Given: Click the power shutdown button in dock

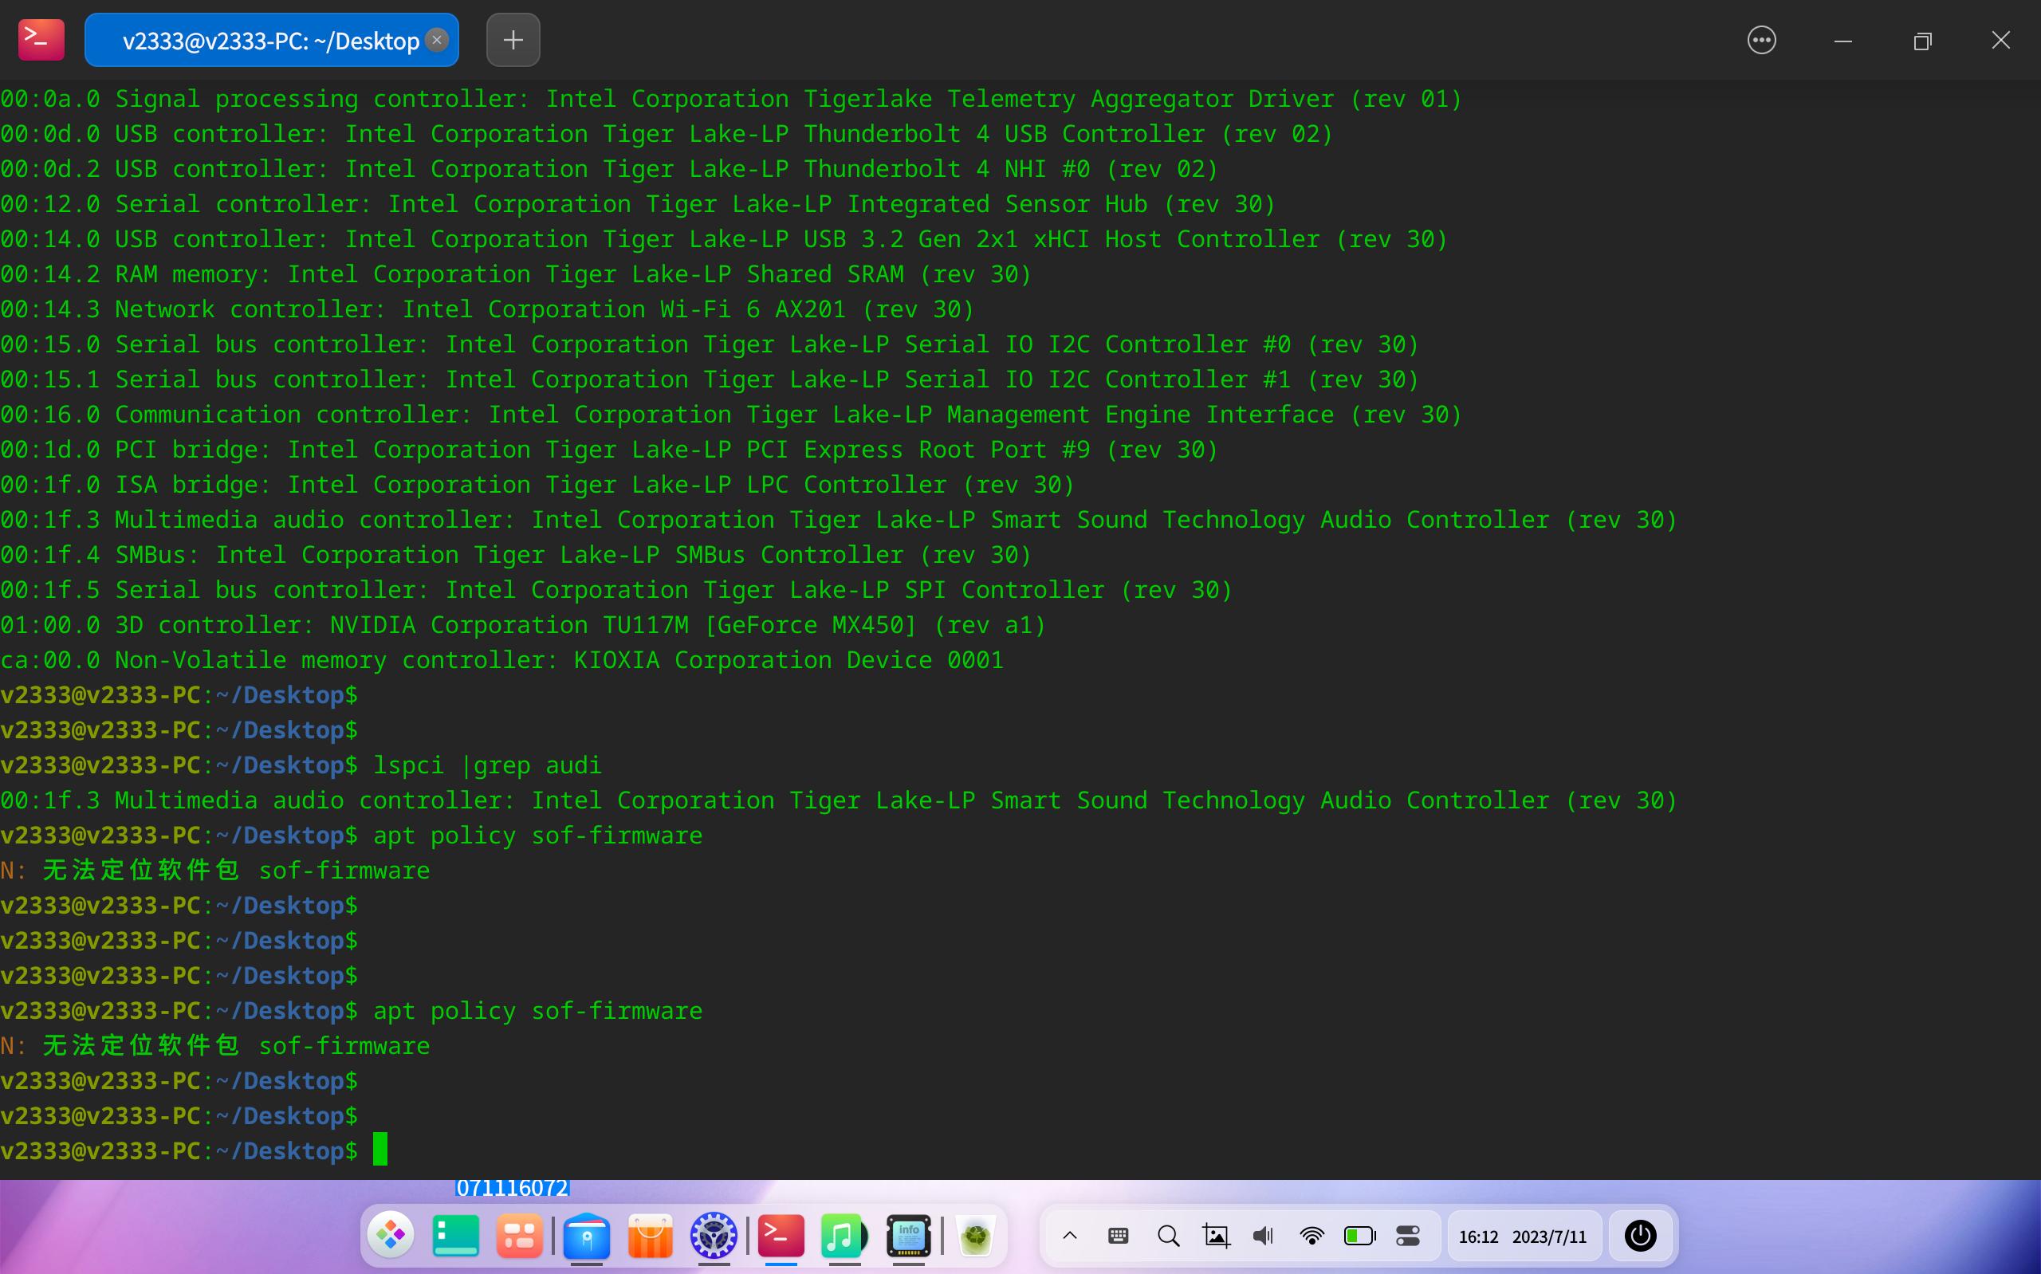Looking at the screenshot, I should 1640,1236.
